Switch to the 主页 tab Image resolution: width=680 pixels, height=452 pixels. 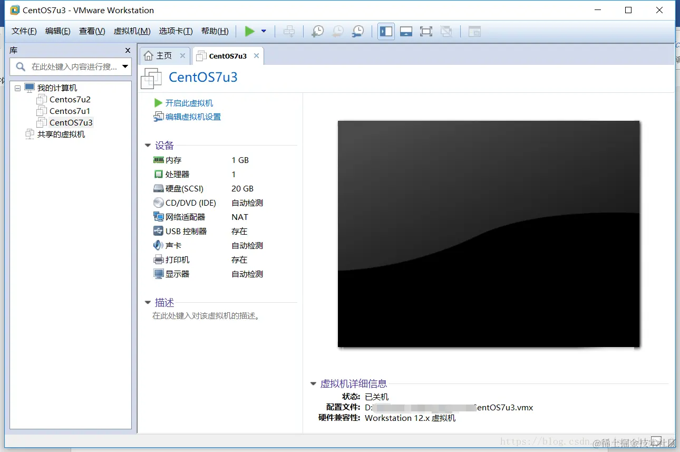[x=164, y=55]
